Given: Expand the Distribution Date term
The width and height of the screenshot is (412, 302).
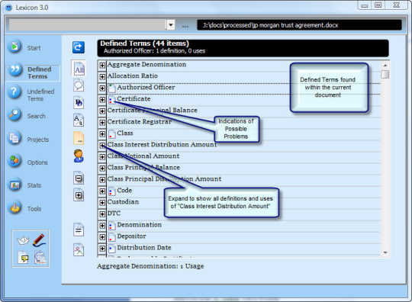Looking at the screenshot, I should pyautogui.click(x=102, y=249).
